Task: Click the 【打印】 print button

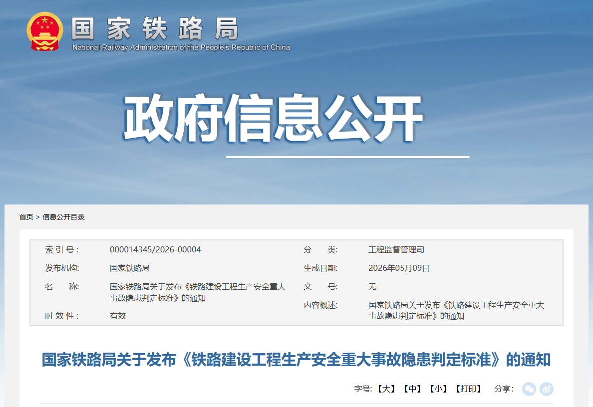Action: coord(469,389)
